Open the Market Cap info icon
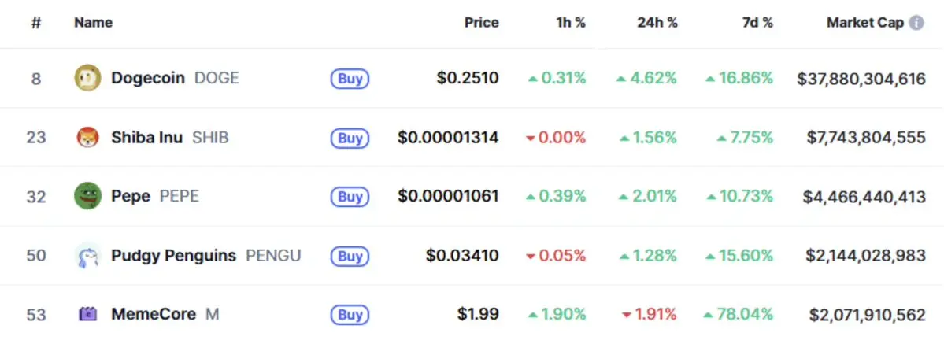The height and width of the screenshot is (355, 944). [916, 23]
